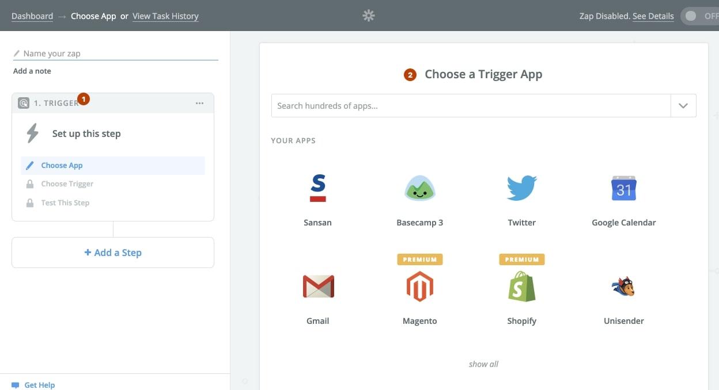This screenshot has width=719, height=390.
Task: Select the Test This Step item
Action: 113,203
